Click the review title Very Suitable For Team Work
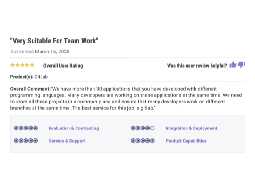Image resolution: width=255 pixels, height=189 pixels. point(54,41)
